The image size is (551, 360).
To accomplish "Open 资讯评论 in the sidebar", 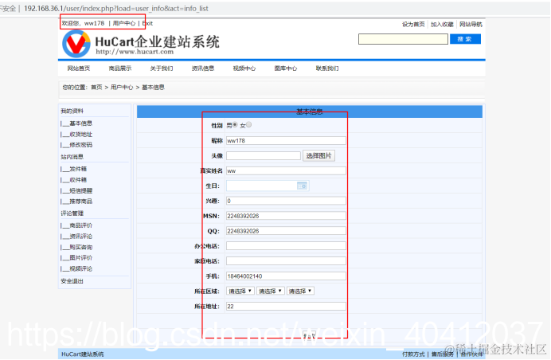I will 81,237.
